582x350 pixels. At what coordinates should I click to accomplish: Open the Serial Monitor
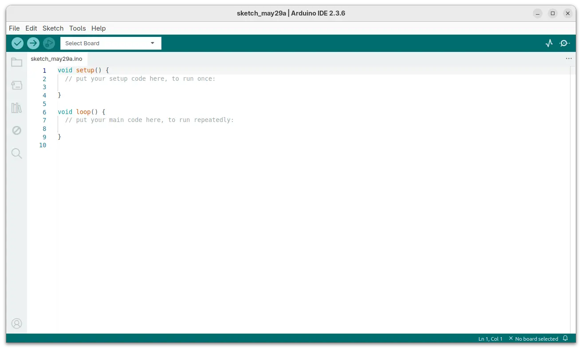point(564,43)
